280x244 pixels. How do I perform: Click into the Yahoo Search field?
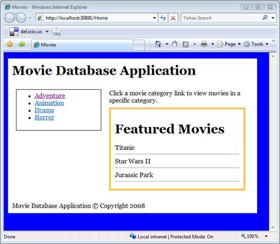221,18
